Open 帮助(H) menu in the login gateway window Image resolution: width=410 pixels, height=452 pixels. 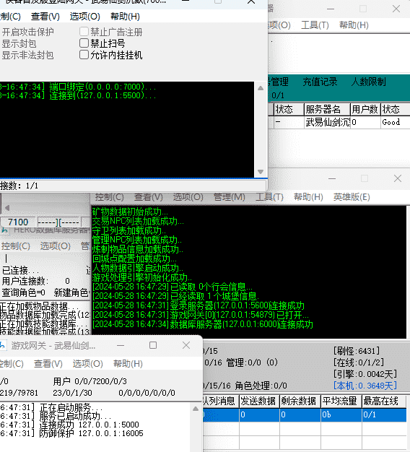[125, 17]
